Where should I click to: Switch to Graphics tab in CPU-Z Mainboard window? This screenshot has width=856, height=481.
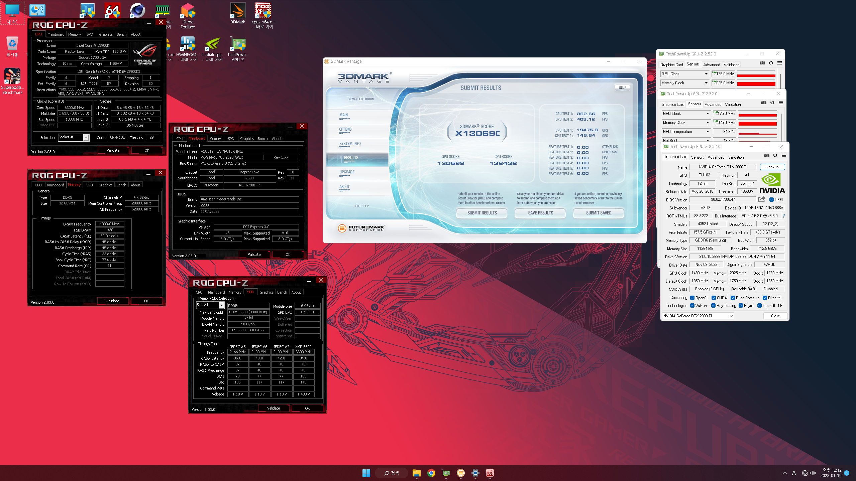[x=247, y=139]
